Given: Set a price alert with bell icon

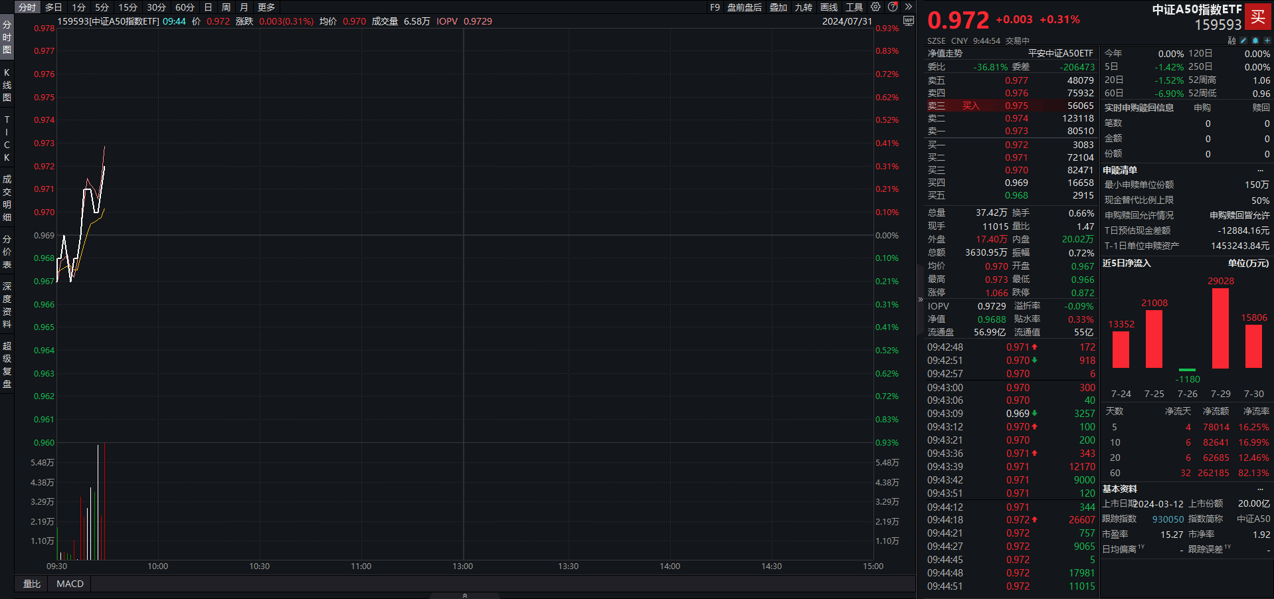Looking at the screenshot, I should (x=1255, y=41).
